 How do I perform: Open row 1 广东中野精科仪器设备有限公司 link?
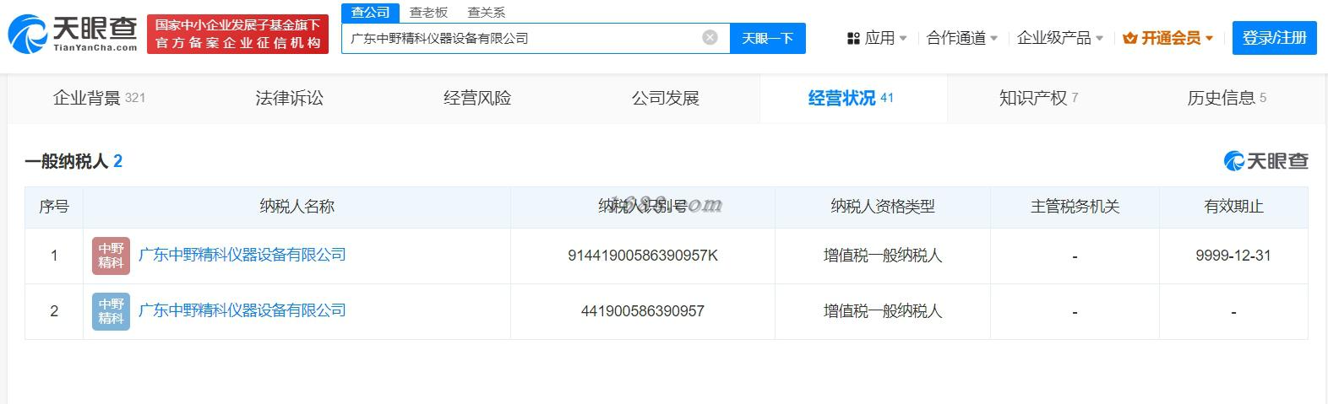[242, 255]
